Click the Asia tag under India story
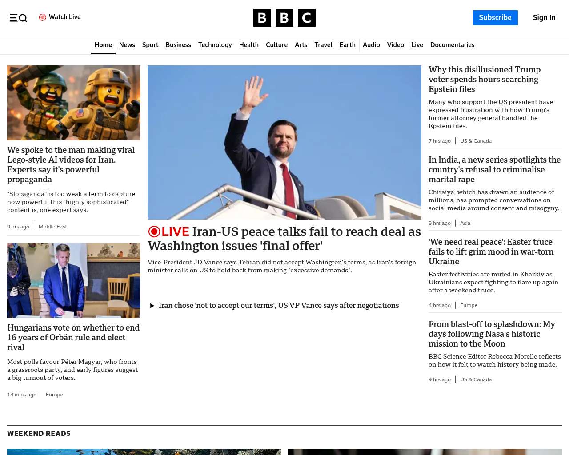 [x=465, y=223]
